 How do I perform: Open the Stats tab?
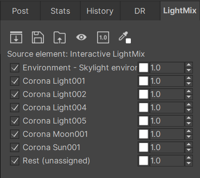click(x=60, y=11)
